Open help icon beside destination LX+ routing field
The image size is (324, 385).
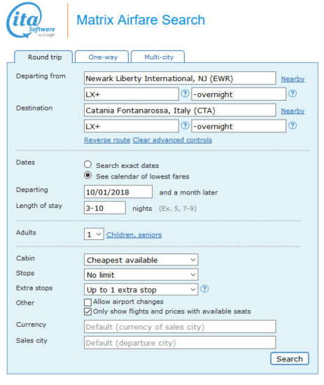pos(185,125)
